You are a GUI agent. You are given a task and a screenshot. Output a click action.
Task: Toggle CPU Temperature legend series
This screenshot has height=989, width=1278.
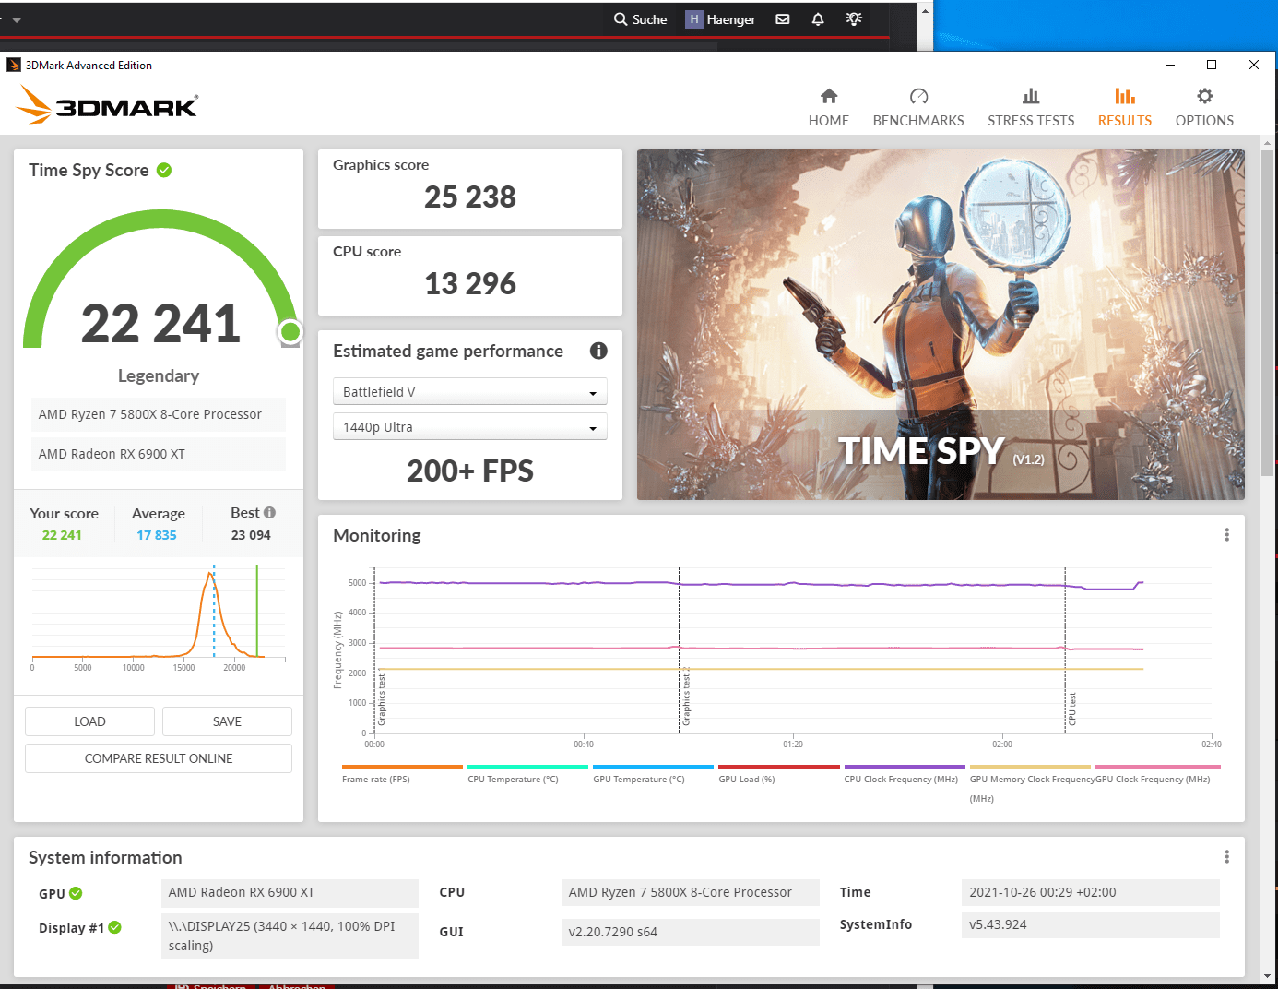527,774
